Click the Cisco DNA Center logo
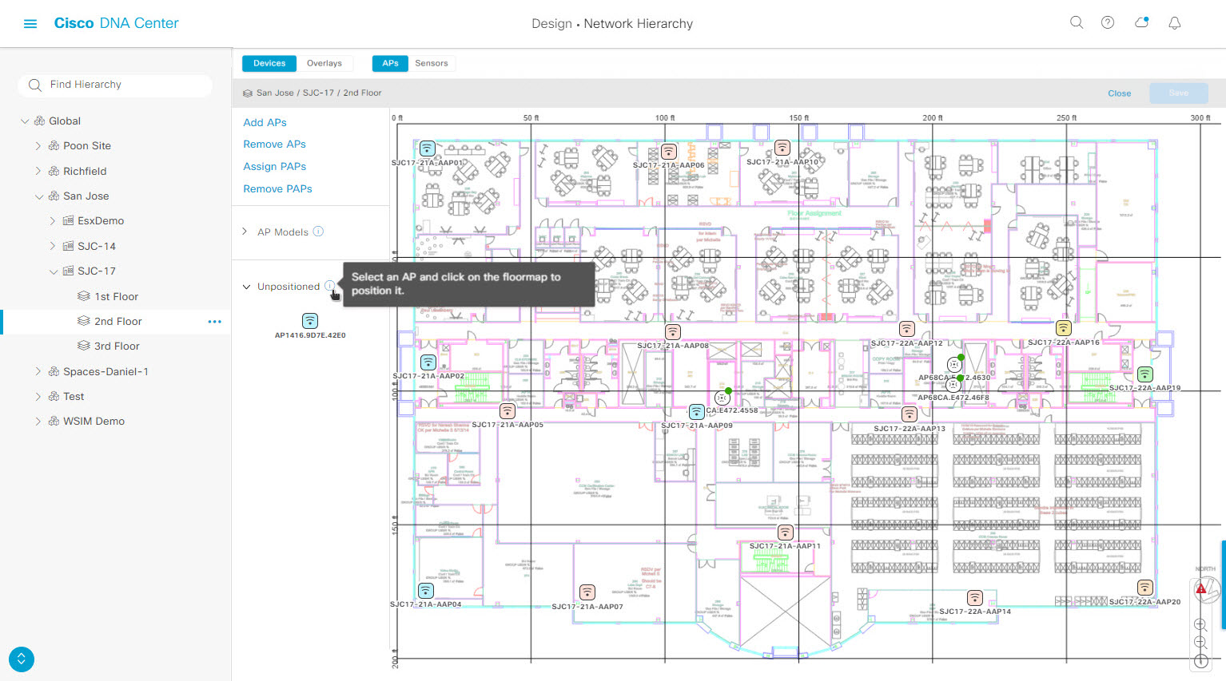The height and width of the screenshot is (681, 1226). 116,23
